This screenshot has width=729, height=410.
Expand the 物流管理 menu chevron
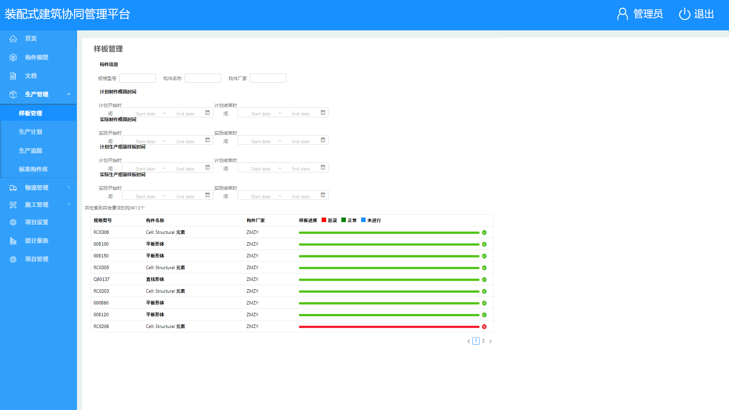(69, 187)
